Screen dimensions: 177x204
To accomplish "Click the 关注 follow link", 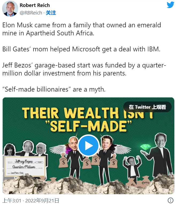I will [x=51, y=13].
